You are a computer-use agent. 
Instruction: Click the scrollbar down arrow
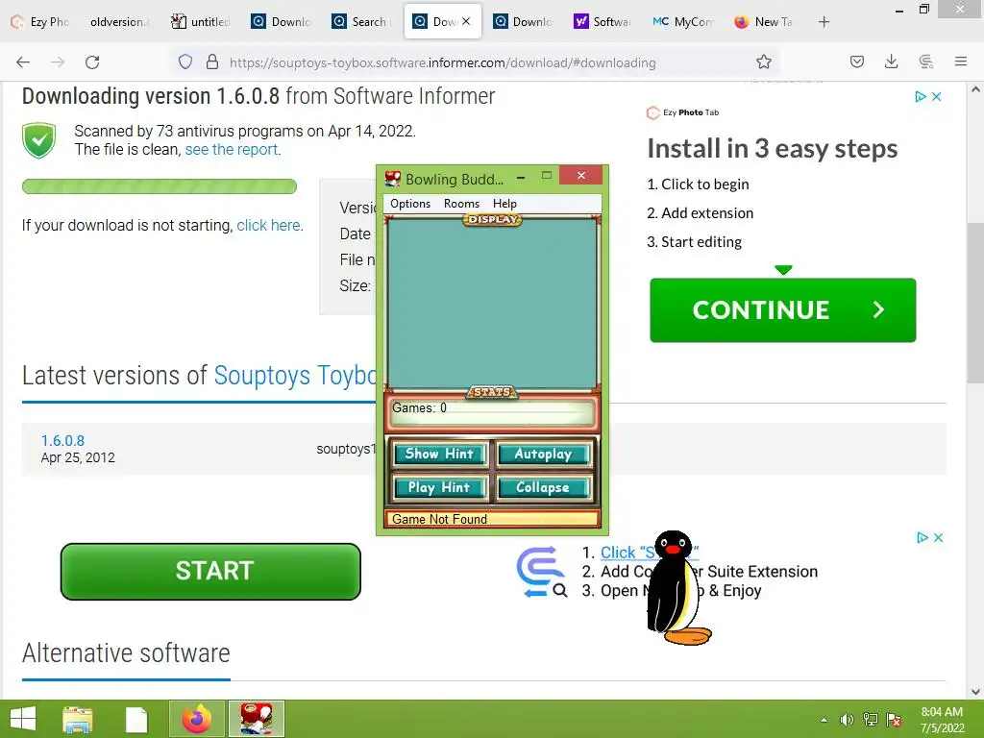tap(975, 692)
